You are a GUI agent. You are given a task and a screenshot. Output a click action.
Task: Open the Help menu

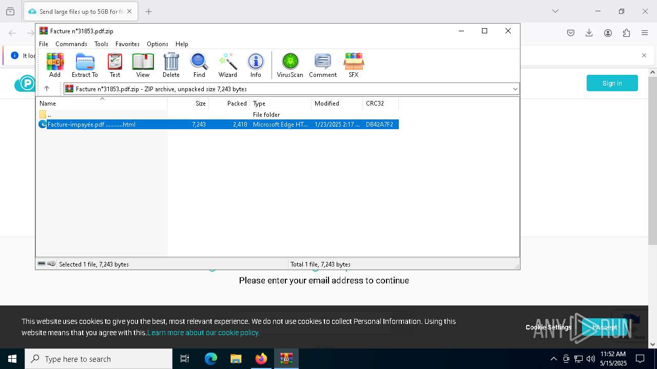[182, 44]
